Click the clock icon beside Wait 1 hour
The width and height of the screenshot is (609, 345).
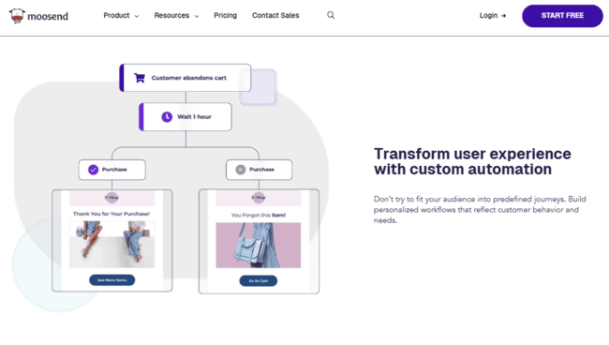click(167, 116)
